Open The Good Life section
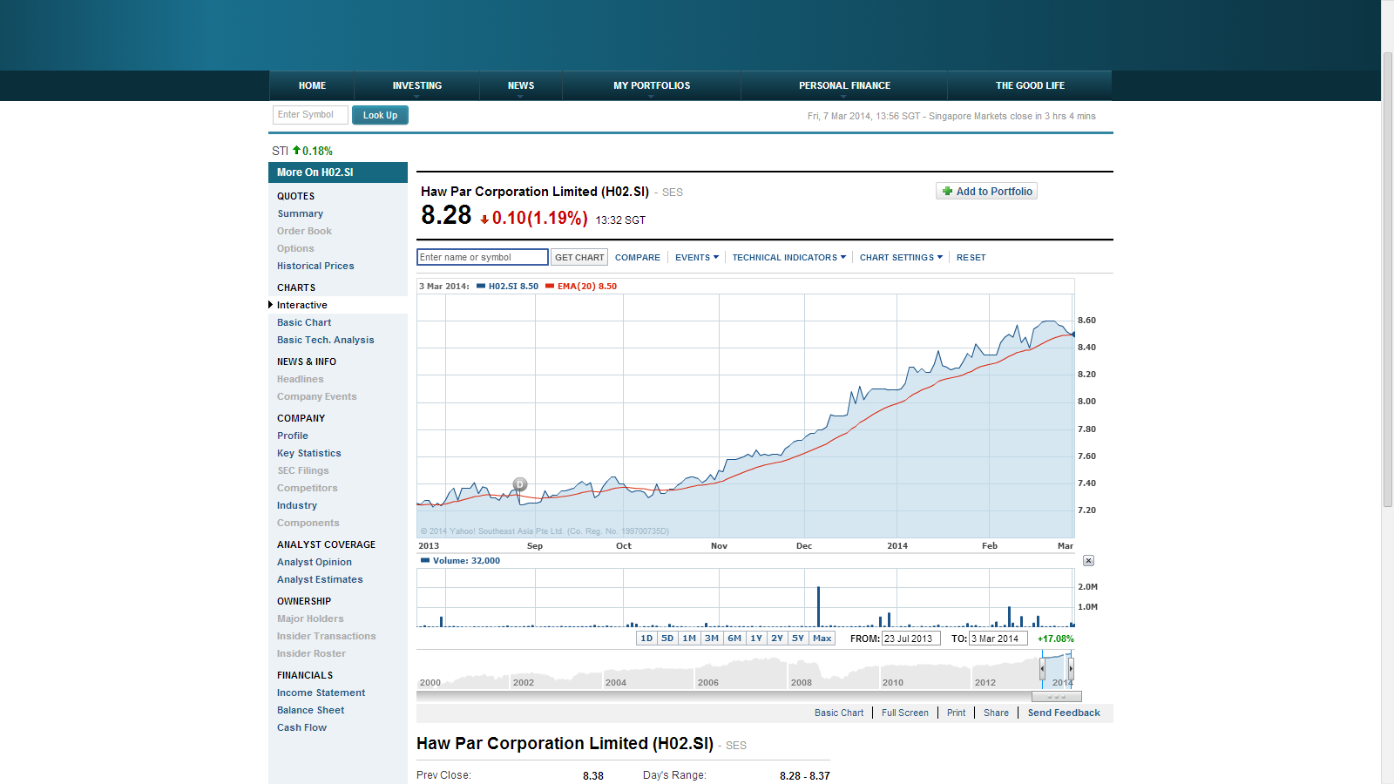Viewport: 1394px width, 784px height. click(1030, 85)
